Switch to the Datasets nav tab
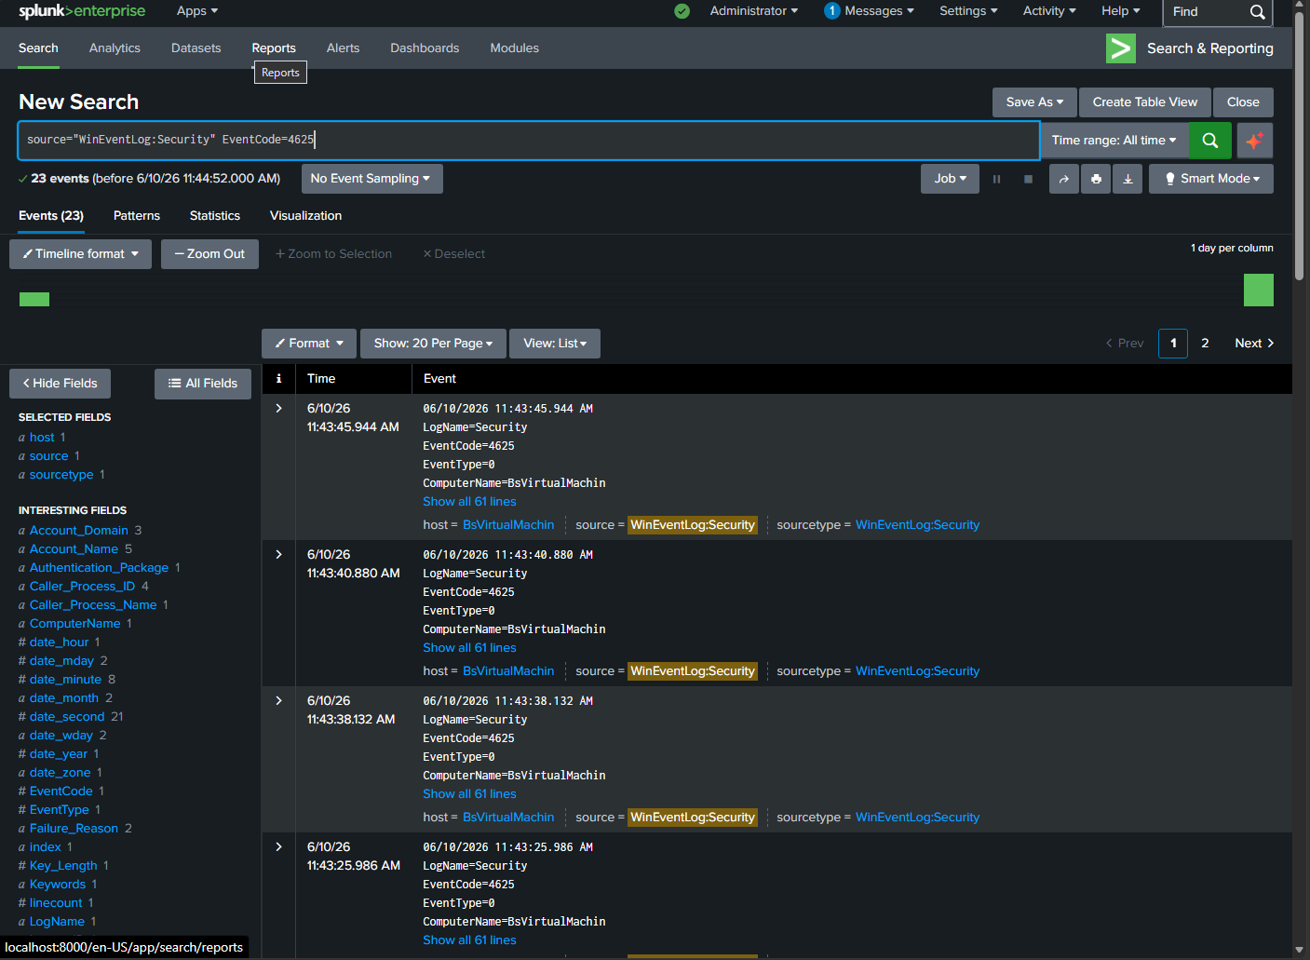The height and width of the screenshot is (960, 1310). [x=196, y=48]
